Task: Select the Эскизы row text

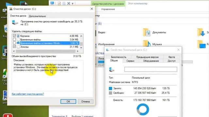Action: click(x=24, y=47)
